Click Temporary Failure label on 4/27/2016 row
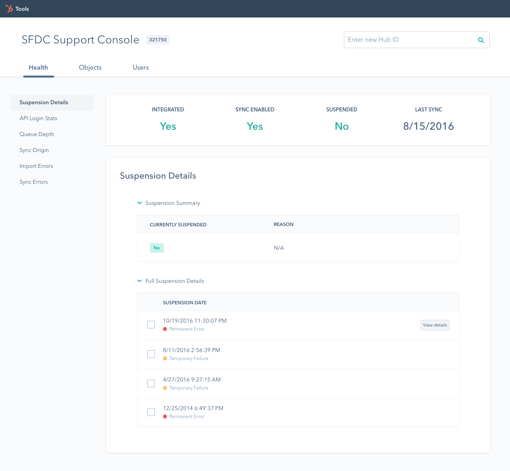The width and height of the screenshot is (510, 471). tap(189, 388)
